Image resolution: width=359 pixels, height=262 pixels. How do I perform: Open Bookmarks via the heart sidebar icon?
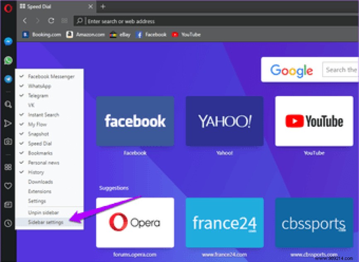(x=7, y=186)
